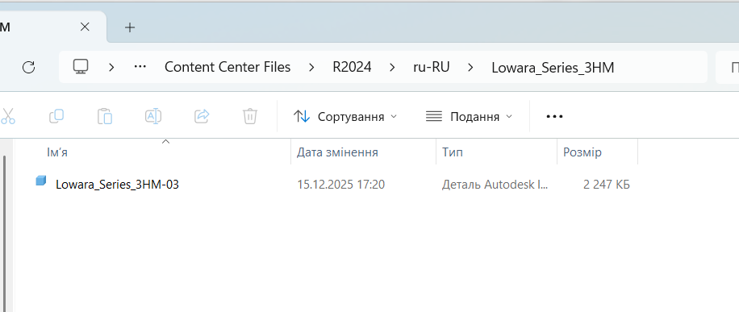Click Lowara_Series_3HM breadcrumb segment
The width and height of the screenshot is (739, 312).
[x=553, y=68]
